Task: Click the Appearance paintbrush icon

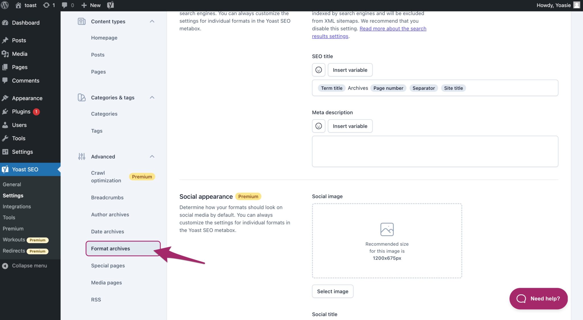Action: [x=6, y=98]
